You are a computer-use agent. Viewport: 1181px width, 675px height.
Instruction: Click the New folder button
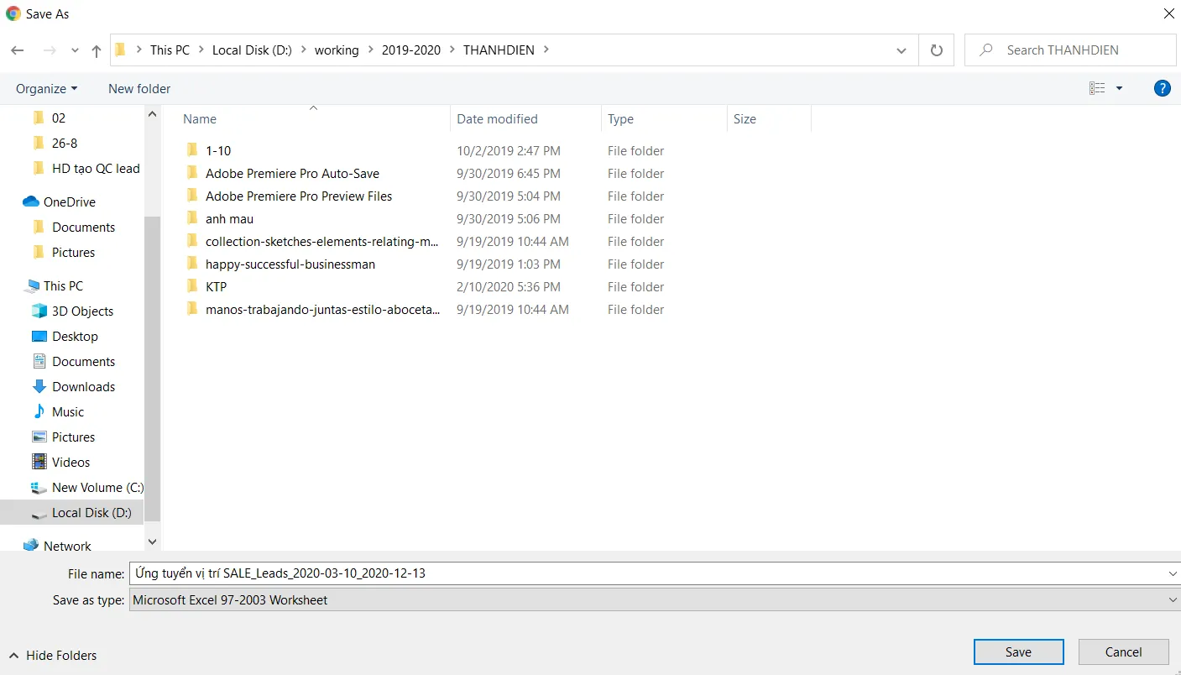(x=139, y=88)
